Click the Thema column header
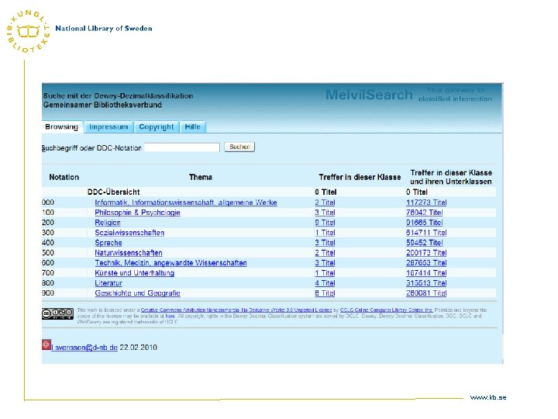The height and width of the screenshot is (419, 558). pyautogui.click(x=201, y=177)
